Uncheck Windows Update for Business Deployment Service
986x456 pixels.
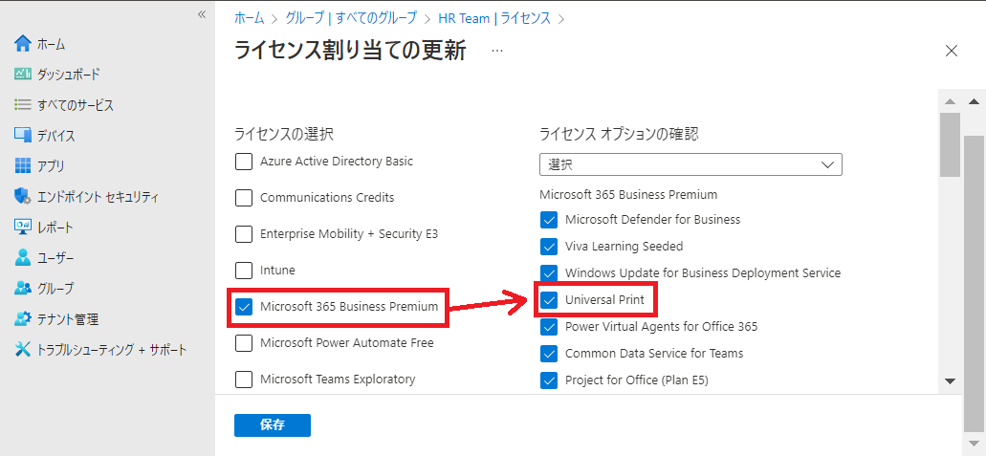coord(549,273)
